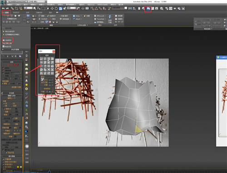Image resolution: width=227 pixels, height=173 pixels.
Task: Close the floating topology dialog
Action: (54, 51)
